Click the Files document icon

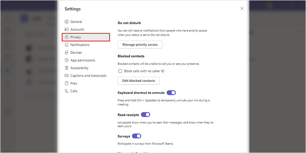67,83
